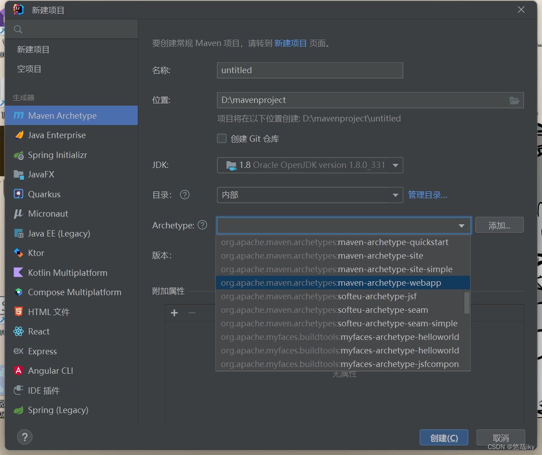Image resolution: width=542 pixels, height=455 pixels.
Task: Enable the 创建 Git 仓库 checkbox
Action: [222, 139]
